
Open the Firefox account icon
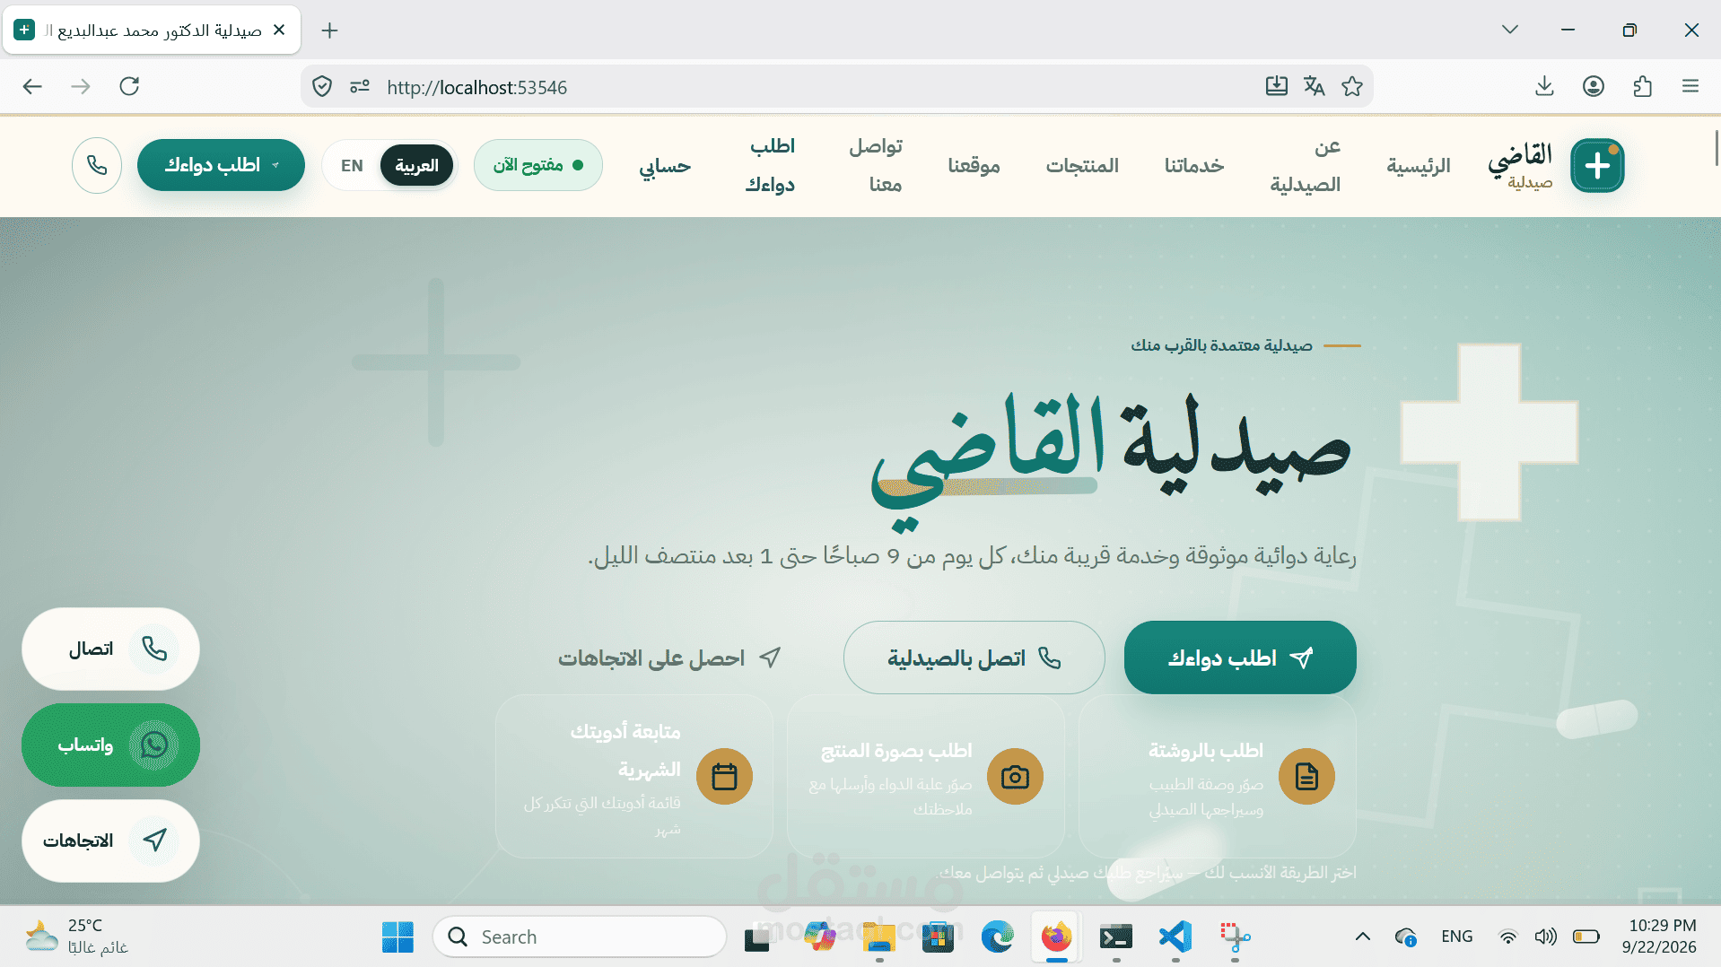pyautogui.click(x=1594, y=86)
